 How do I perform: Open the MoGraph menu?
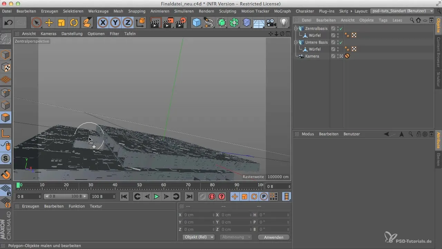[x=282, y=11]
